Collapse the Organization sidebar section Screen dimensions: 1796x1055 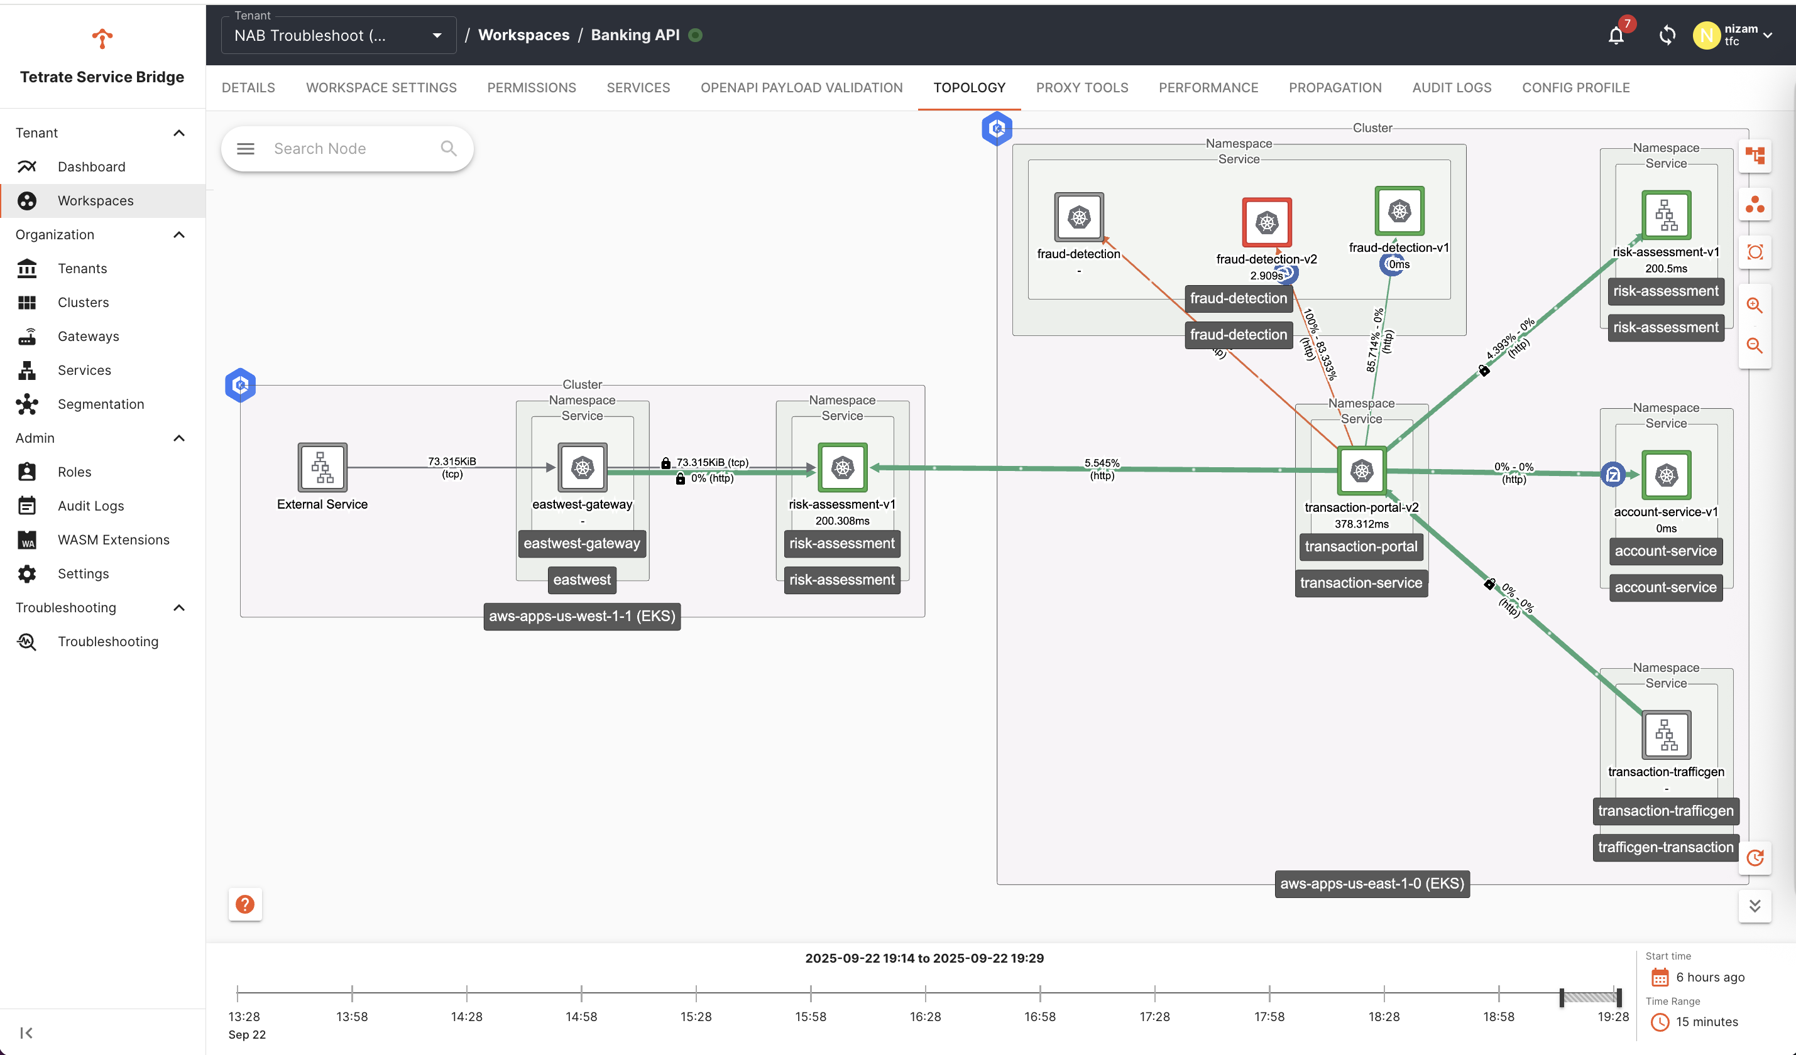click(x=179, y=234)
